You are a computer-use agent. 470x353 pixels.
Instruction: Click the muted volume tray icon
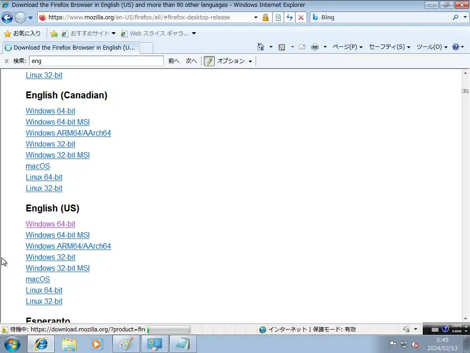415,345
